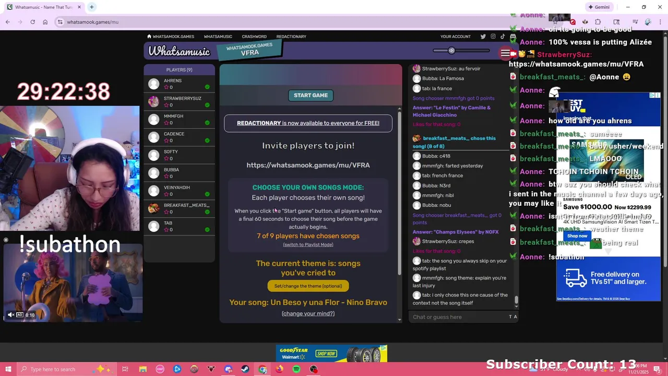The height and width of the screenshot is (376, 668).
Task: Click the Windows taskbar search box
Action: (67, 369)
